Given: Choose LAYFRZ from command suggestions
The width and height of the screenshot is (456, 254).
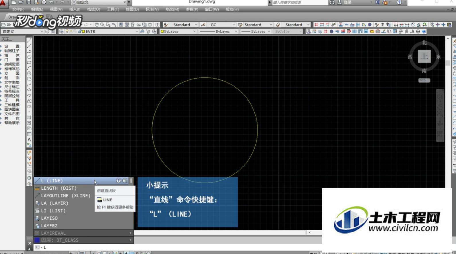Looking at the screenshot, I should coord(84,225).
